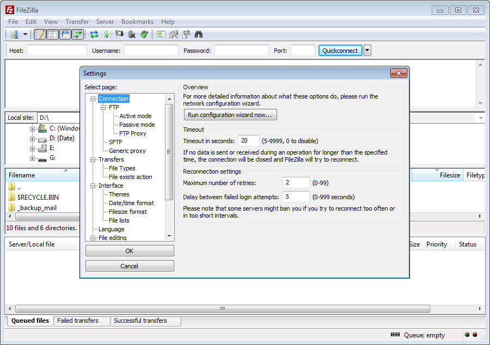
Task: Toggle the transfer queue display
Action: [x=78, y=34]
